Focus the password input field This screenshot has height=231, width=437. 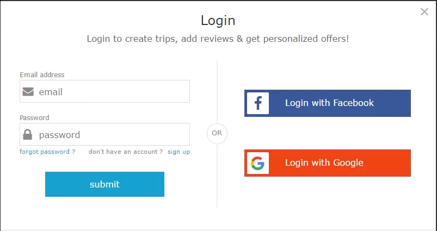tap(105, 134)
